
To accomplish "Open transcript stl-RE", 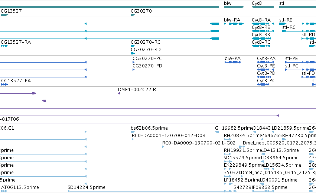I will [286, 20].
